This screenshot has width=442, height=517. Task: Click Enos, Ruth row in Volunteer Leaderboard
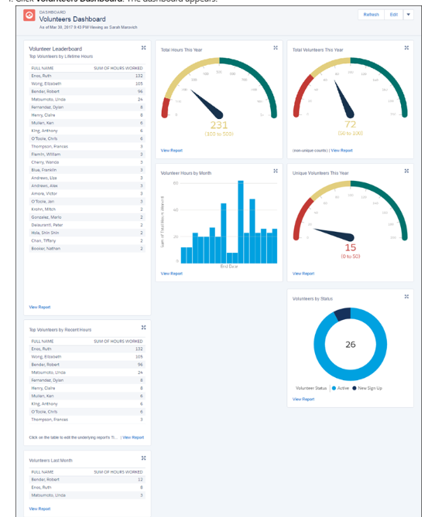[x=87, y=76]
